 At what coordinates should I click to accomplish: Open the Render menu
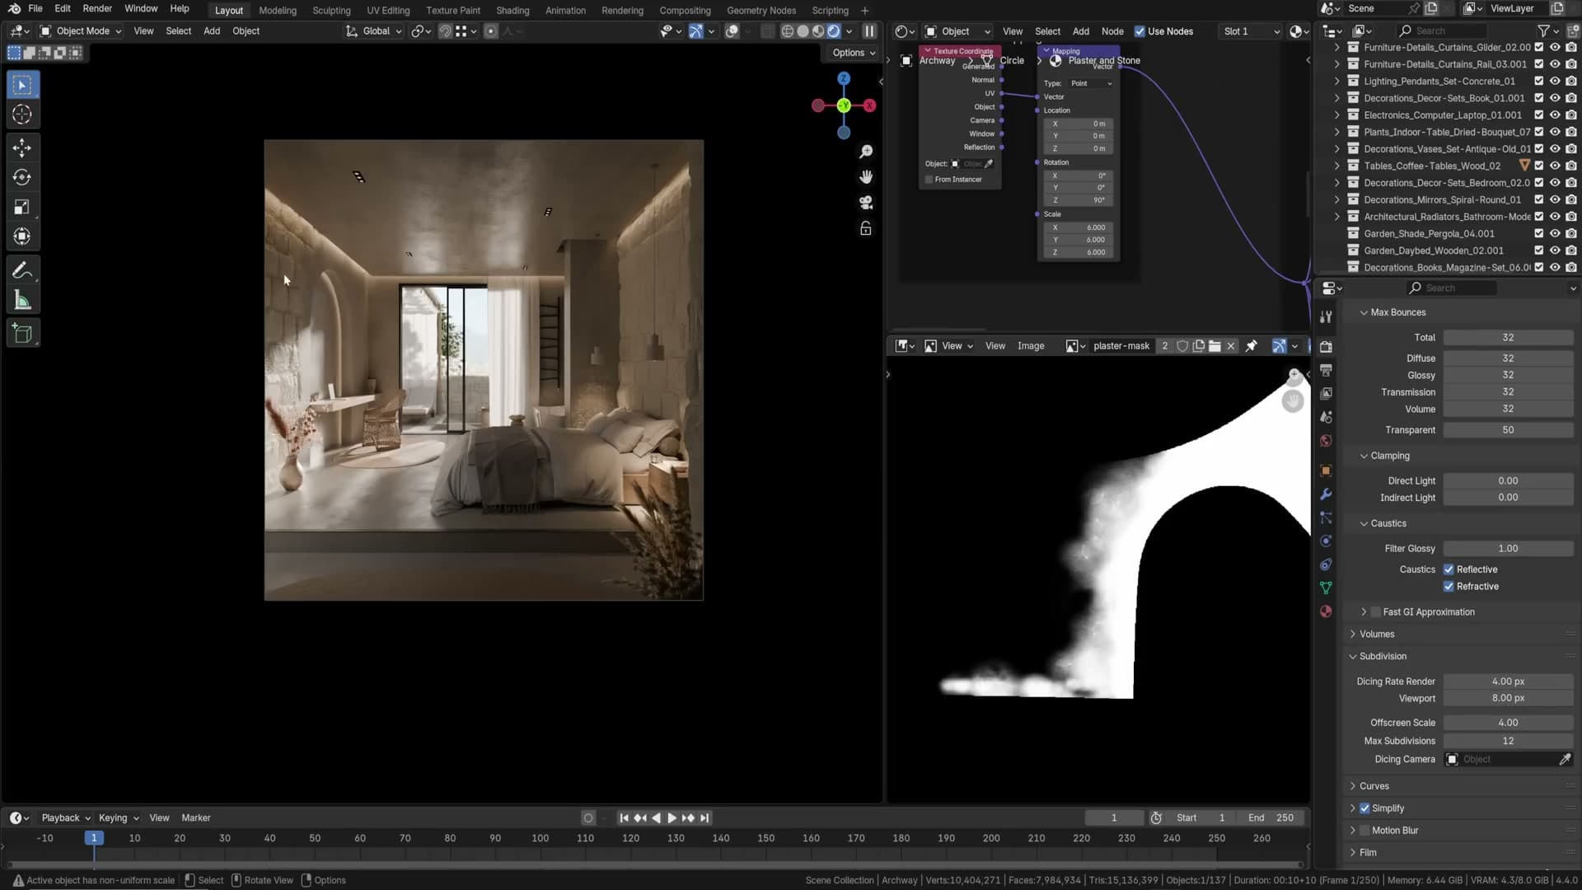click(x=97, y=8)
